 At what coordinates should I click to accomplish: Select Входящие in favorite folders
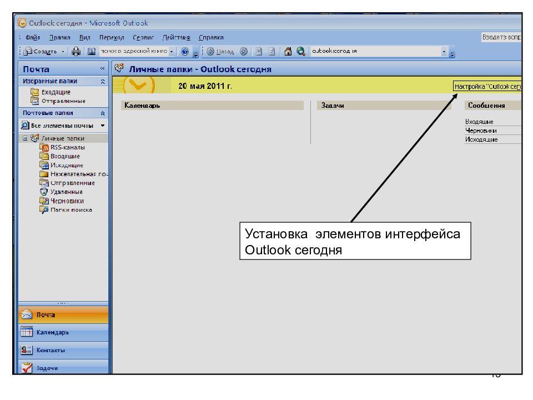(56, 92)
